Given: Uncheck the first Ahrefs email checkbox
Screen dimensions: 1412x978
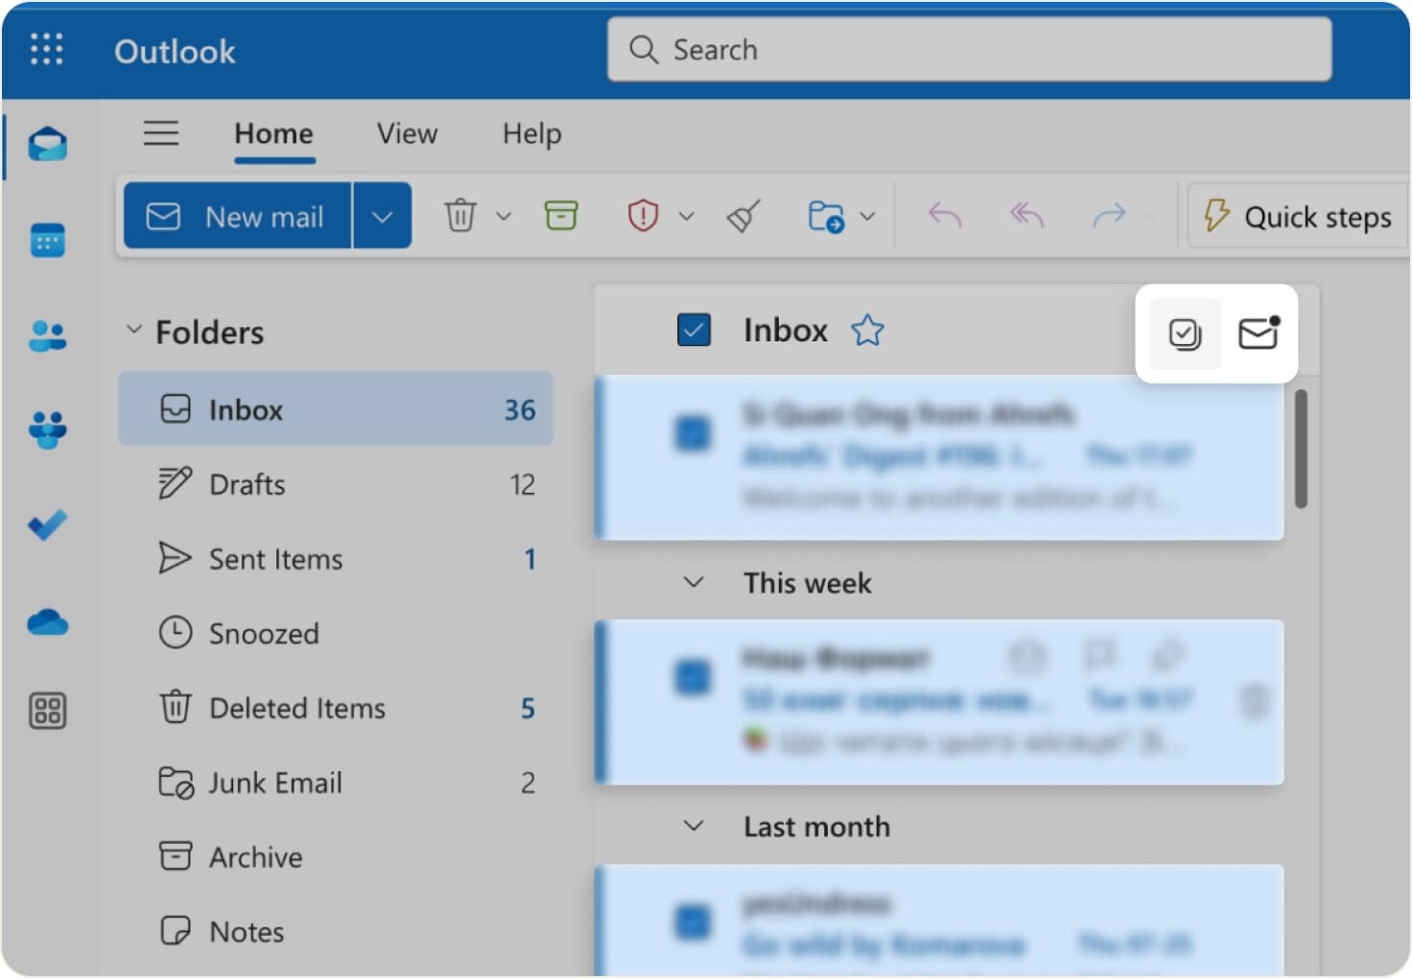Looking at the screenshot, I should coord(694,433).
